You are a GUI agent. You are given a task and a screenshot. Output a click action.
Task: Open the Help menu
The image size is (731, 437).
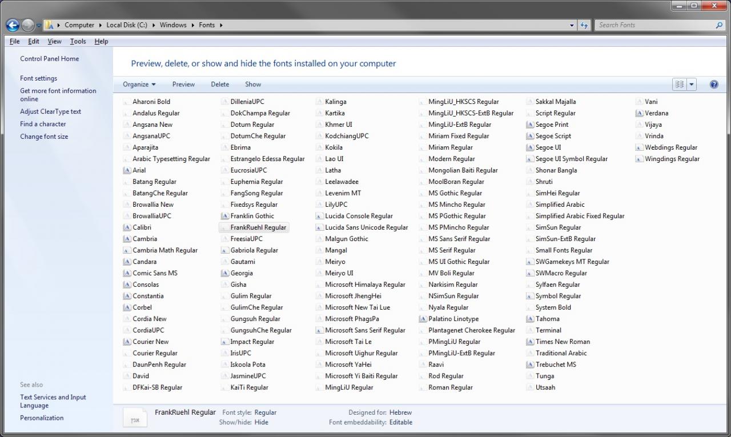point(101,41)
